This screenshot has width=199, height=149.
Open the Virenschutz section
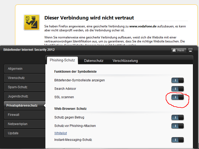(x=25, y=78)
